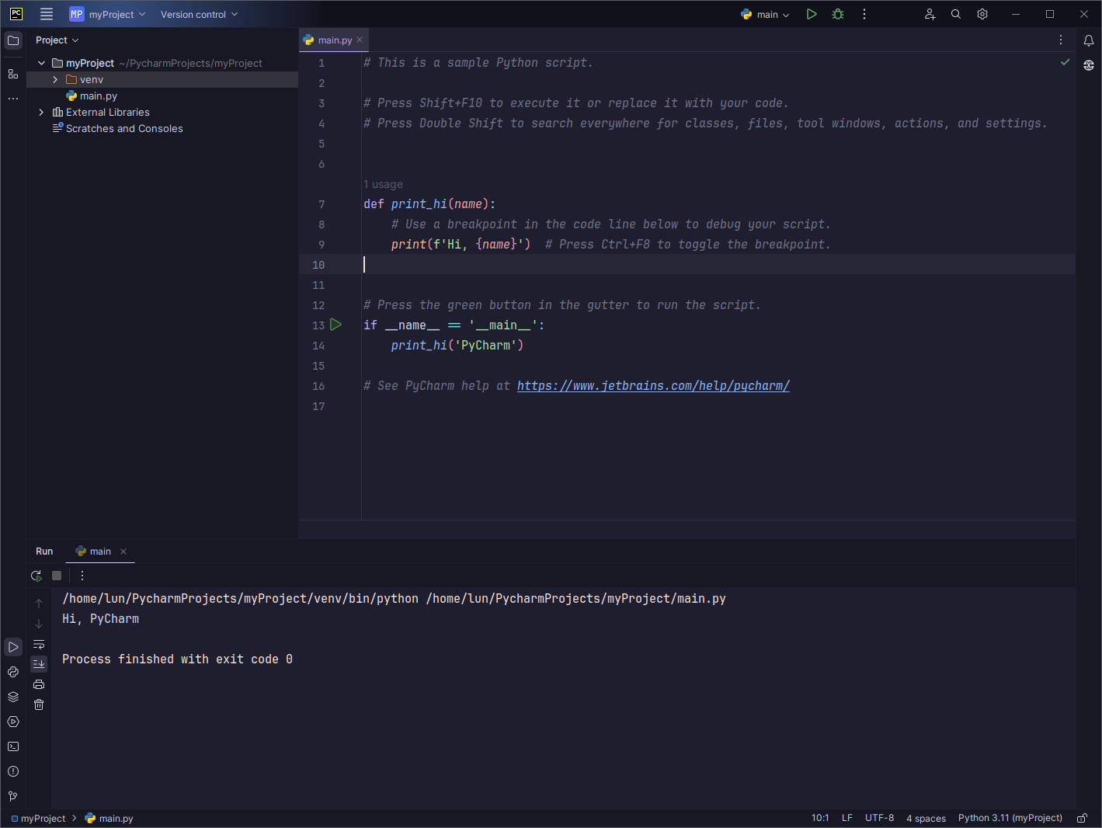Start debugging with the bug icon
This screenshot has width=1102, height=828.
(x=838, y=14)
